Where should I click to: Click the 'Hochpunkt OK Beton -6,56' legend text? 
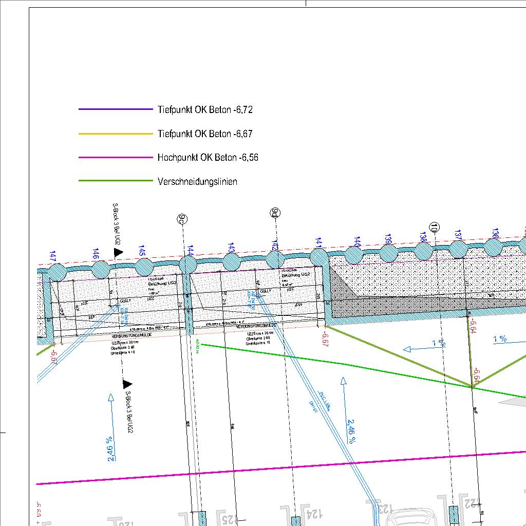(208, 158)
